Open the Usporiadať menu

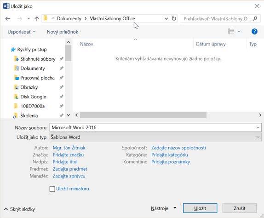click(x=21, y=32)
